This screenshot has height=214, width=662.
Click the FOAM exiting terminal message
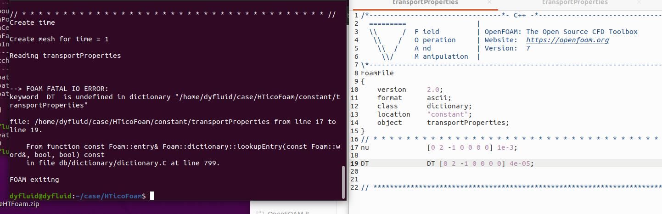click(x=34, y=180)
